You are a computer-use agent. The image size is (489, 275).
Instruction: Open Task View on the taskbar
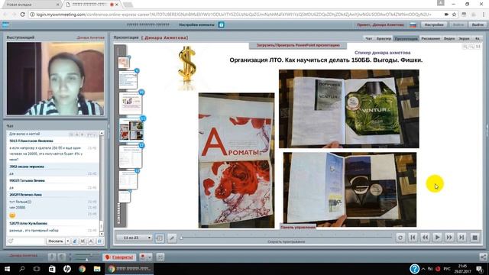click(37, 269)
